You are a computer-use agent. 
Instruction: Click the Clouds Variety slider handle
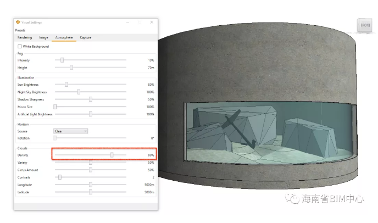(91, 163)
